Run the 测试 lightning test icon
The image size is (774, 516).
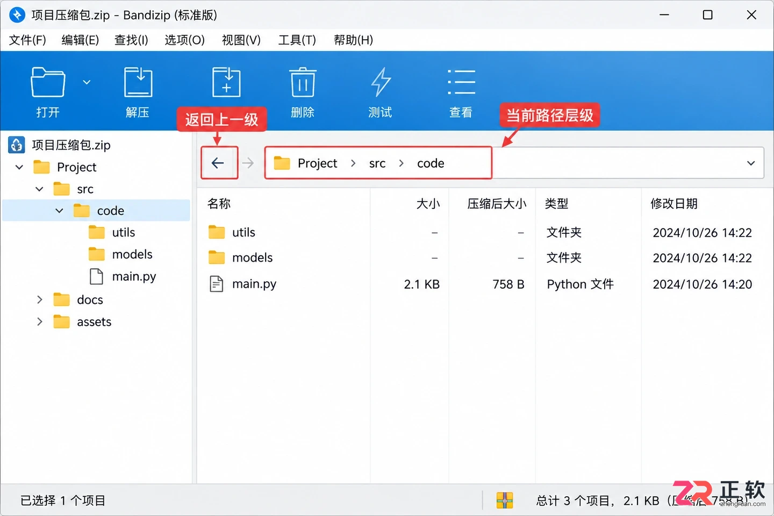[x=381, y=82]
